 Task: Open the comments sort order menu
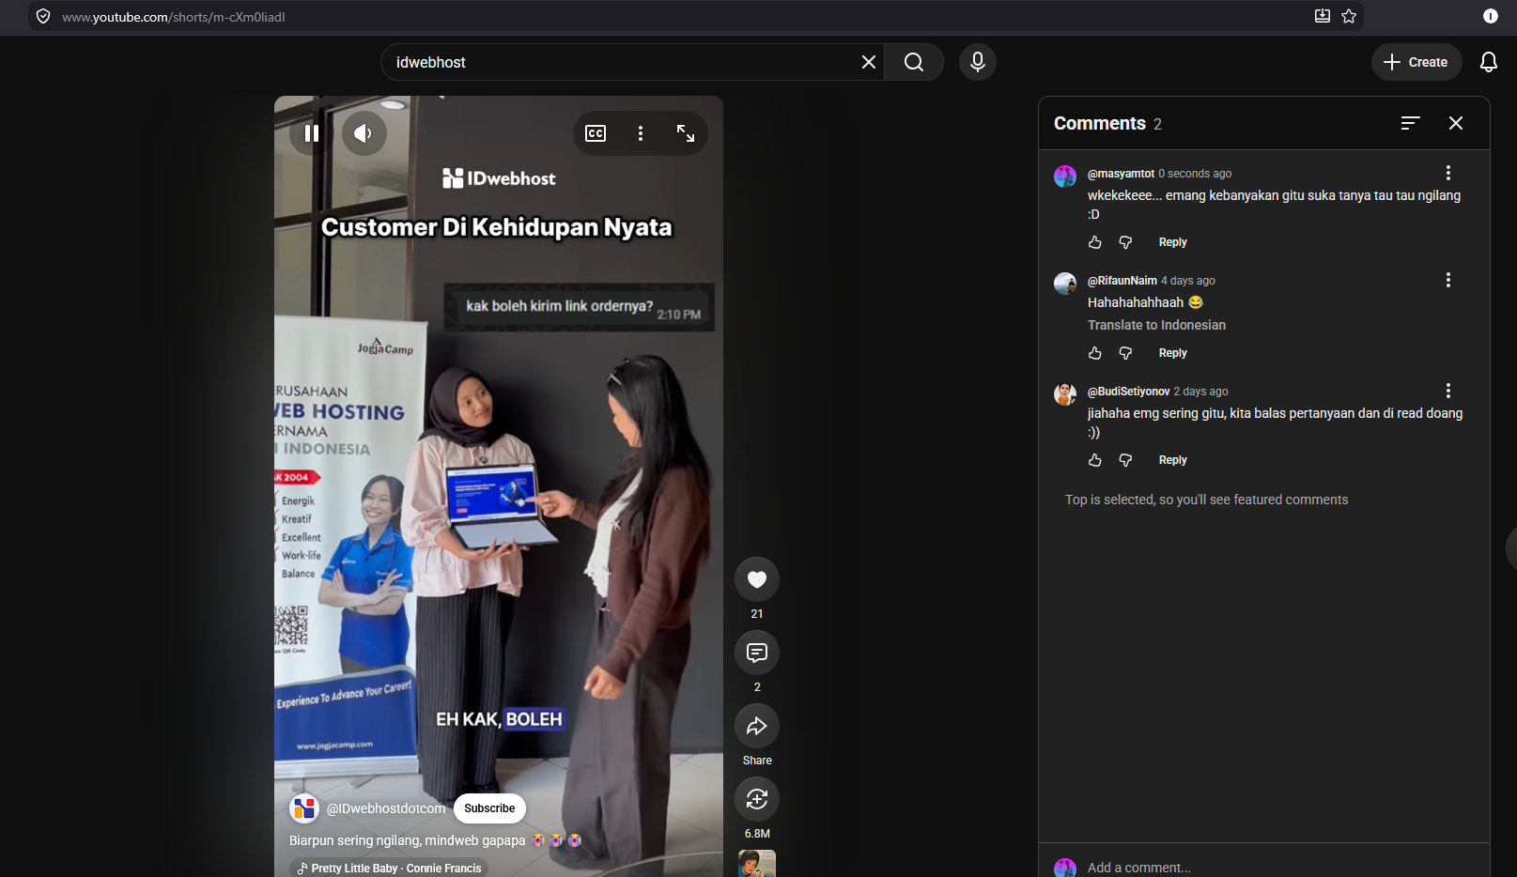1410,123
